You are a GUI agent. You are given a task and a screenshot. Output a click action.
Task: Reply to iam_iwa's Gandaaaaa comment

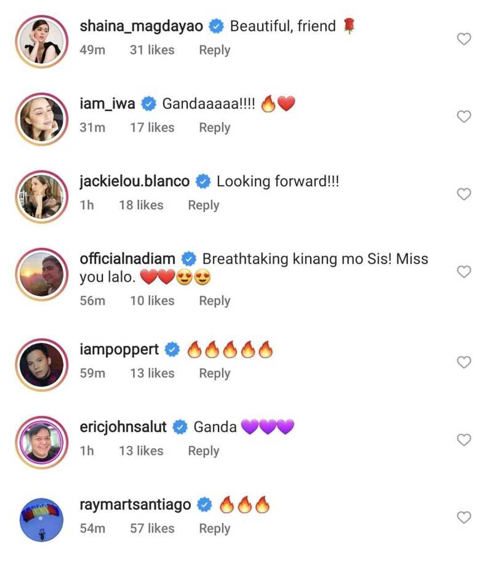pyautogui.click(x=214, y=128)
